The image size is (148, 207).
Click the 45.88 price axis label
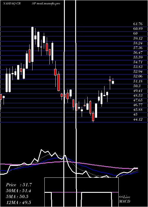138,110
